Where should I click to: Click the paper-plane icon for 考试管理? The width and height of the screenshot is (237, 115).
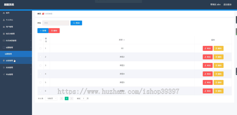pos(4,74)
